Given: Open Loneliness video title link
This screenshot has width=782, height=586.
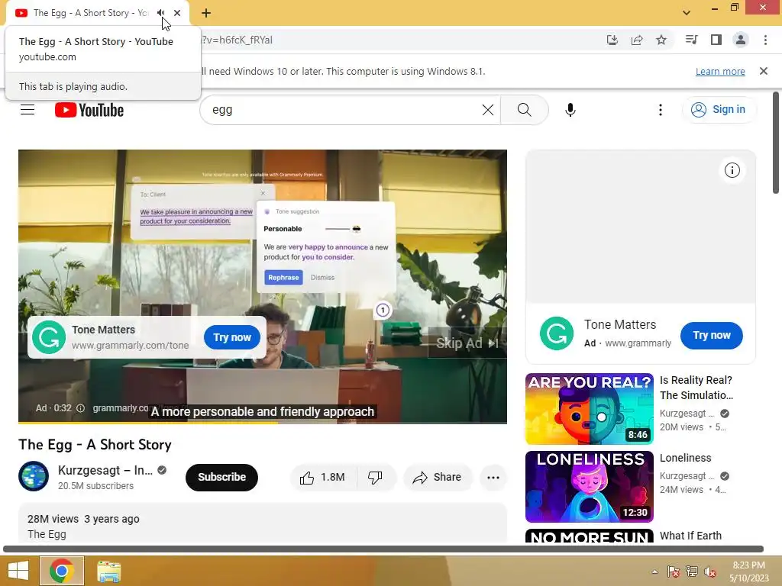Looking at the screenshot, I should pyautogui.click(x=685, y=458).
